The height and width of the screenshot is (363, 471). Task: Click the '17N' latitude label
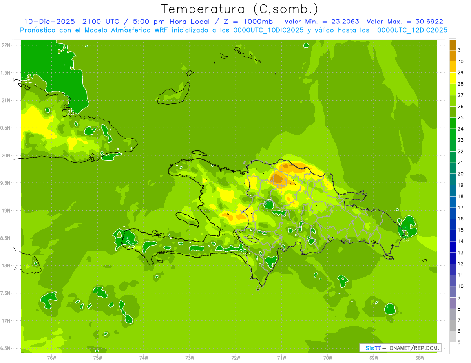coord(6,321)
